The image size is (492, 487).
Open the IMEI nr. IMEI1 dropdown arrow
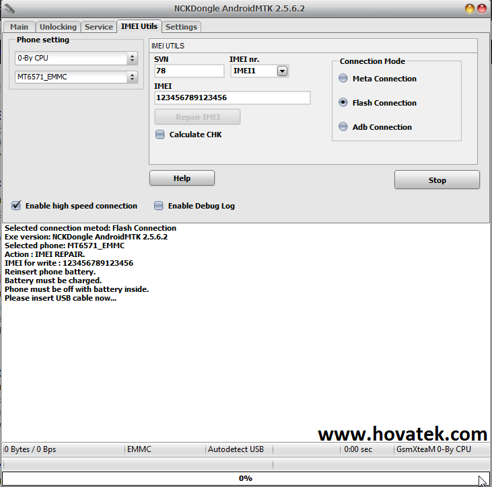[x=282, y=71]
